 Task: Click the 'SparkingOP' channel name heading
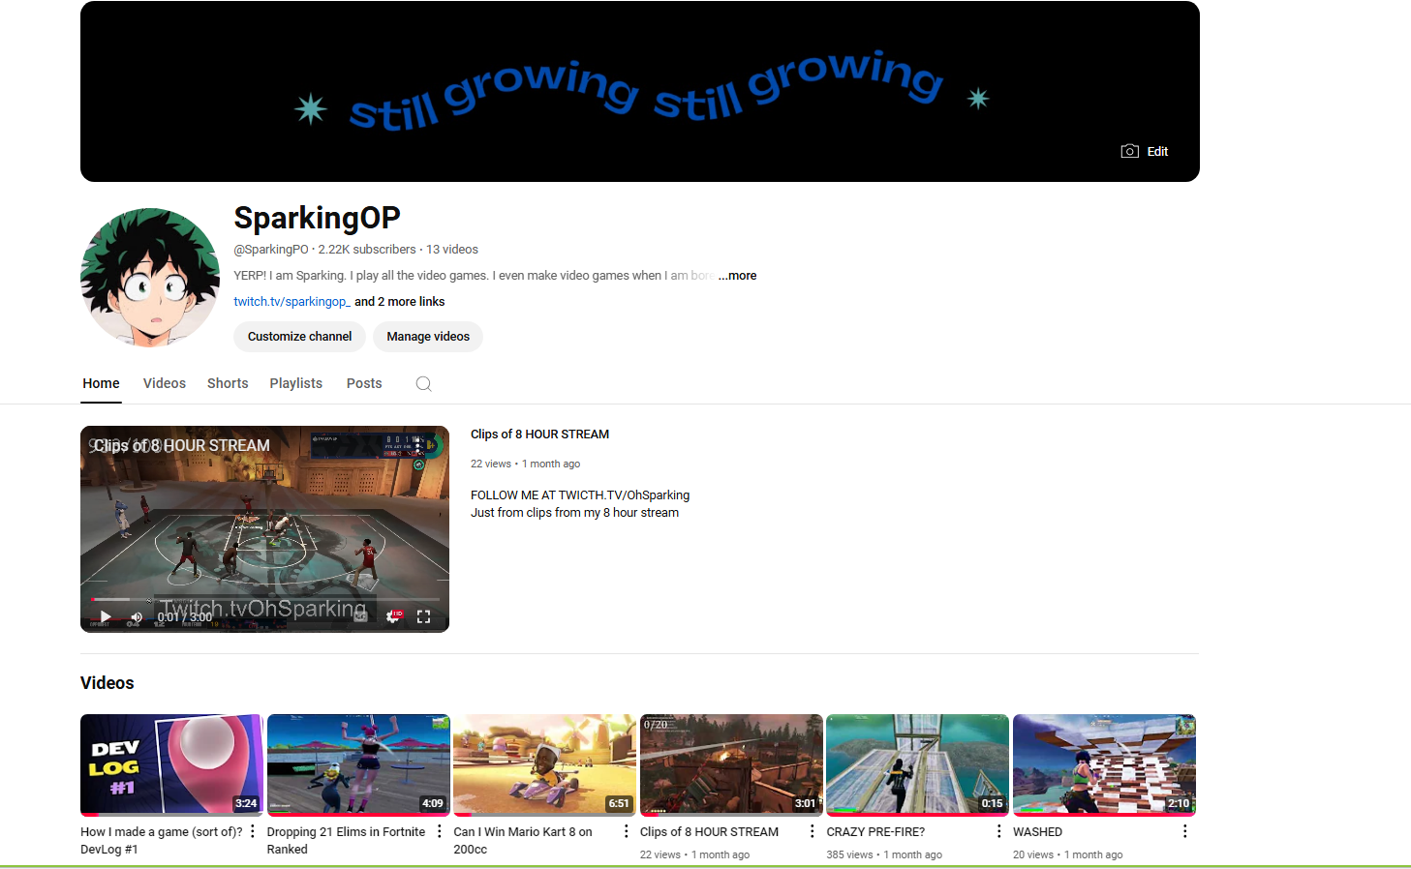click(x=317, y=219)
